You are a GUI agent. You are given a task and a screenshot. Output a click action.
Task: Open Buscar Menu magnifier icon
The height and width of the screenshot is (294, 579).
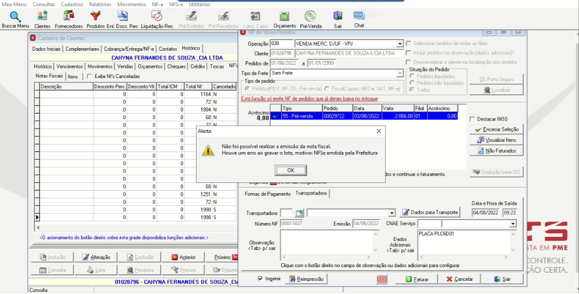[x=15, y=17]
